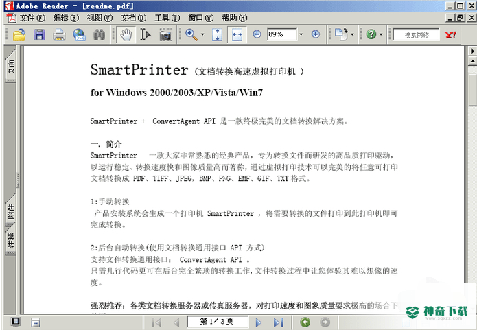
Task: Expand the zoom percentage dropdown
Action: click(301, 34)
